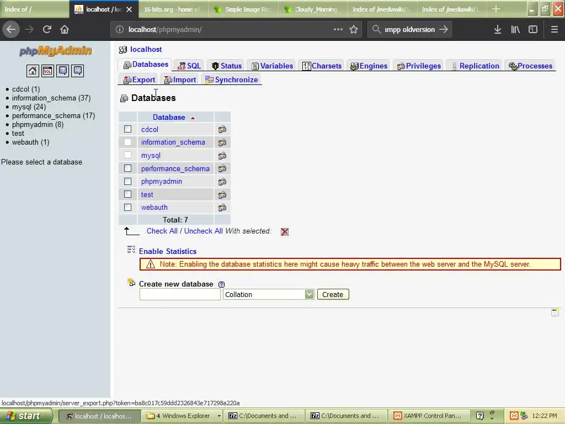Click Enable Statistics link

pos(168,251)
